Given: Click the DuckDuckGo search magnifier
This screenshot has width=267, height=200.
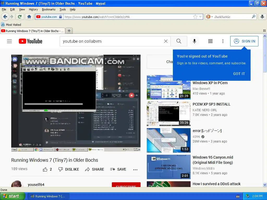Looking at the screenshot, I should (x=253, y=17).
